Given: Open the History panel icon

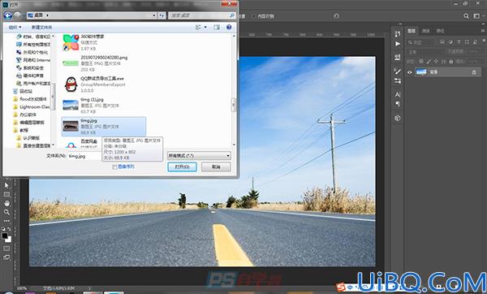Looking at the screenshot, I should [398, 33].
